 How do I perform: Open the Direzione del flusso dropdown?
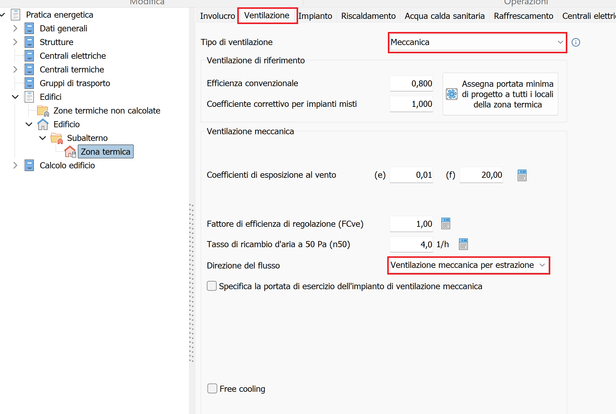pos(468,265)
